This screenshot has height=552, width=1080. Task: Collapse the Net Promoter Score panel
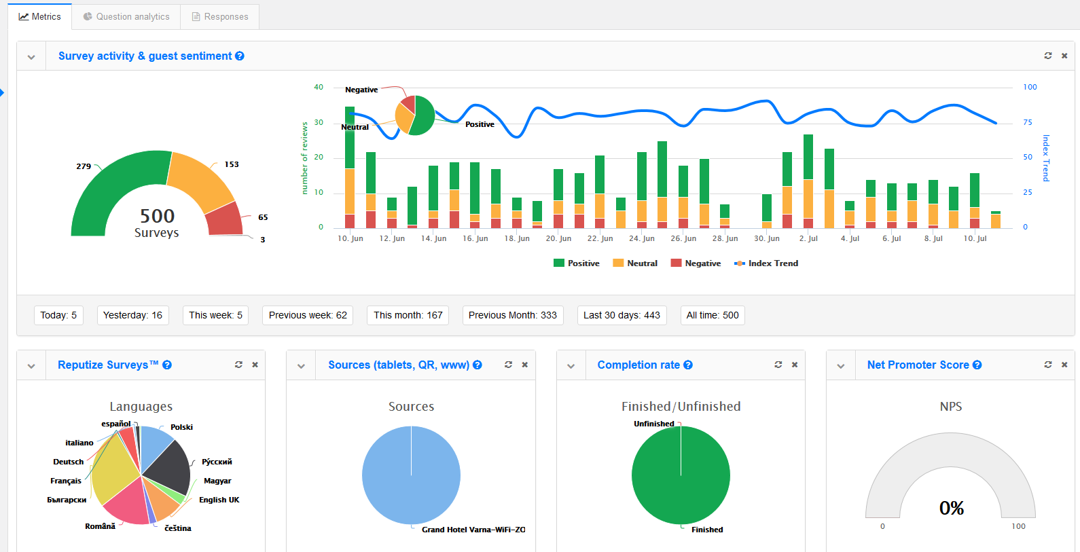tap(841, 366)
